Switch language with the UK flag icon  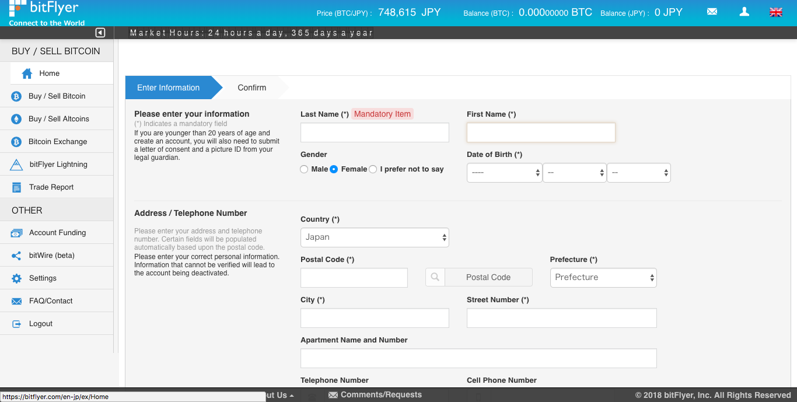tap(776, 12)
